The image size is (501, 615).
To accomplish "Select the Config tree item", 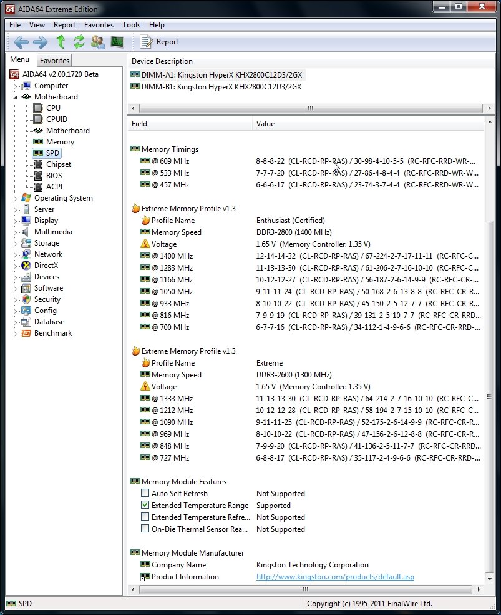I will pyautogui.click(x=46, y=311).
